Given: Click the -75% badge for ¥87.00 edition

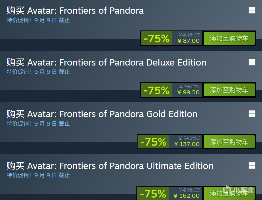Looking at the screenshot, I should coord(156,38).
